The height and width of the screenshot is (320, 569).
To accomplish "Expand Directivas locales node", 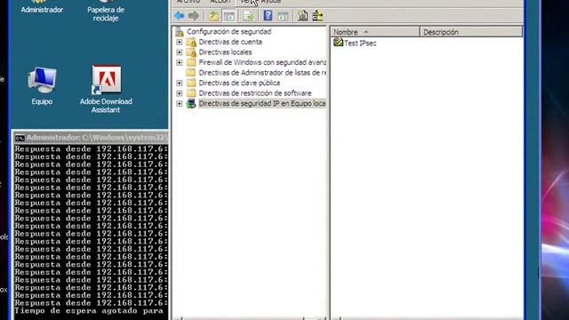I will click(x=180, y=52).
